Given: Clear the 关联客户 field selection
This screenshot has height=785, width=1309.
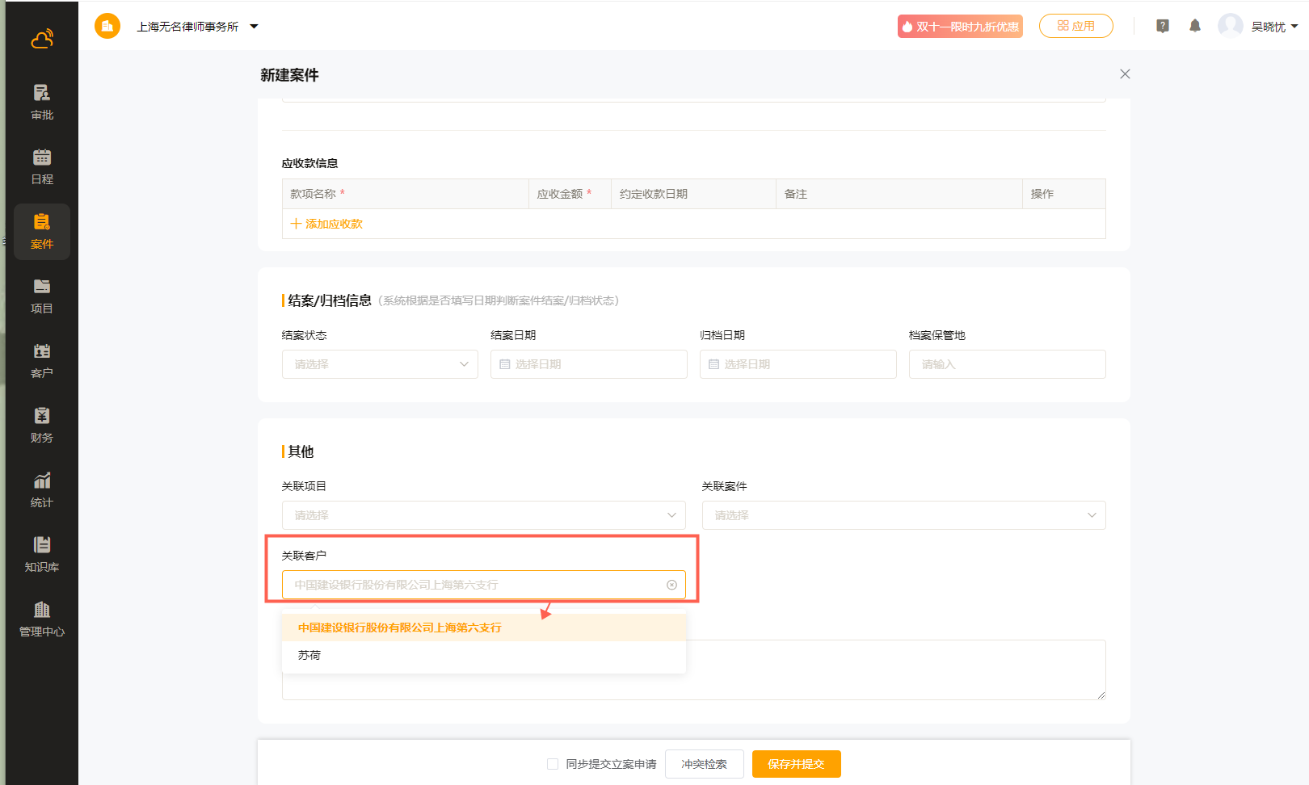Looking at the screenshot, I should pos(671,585).
